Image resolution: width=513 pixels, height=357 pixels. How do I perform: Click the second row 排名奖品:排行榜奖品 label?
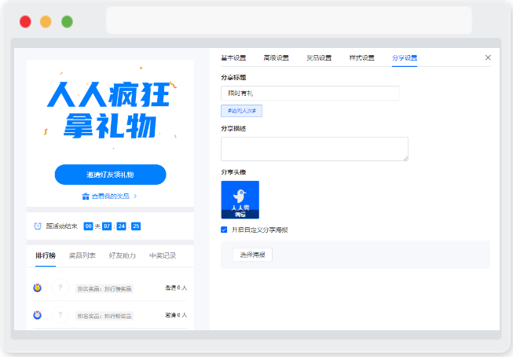click(x=104, y=316)
